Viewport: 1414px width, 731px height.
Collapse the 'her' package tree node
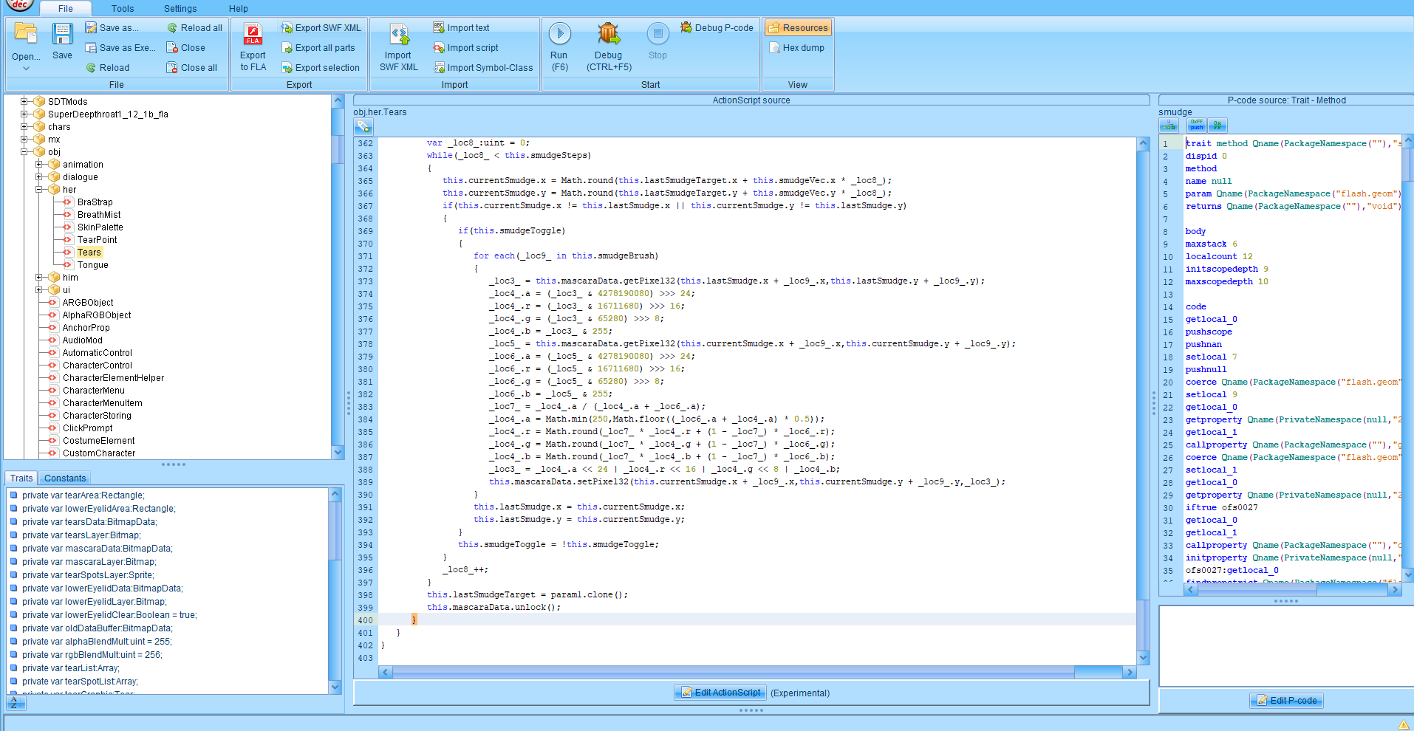coord(39,190)
